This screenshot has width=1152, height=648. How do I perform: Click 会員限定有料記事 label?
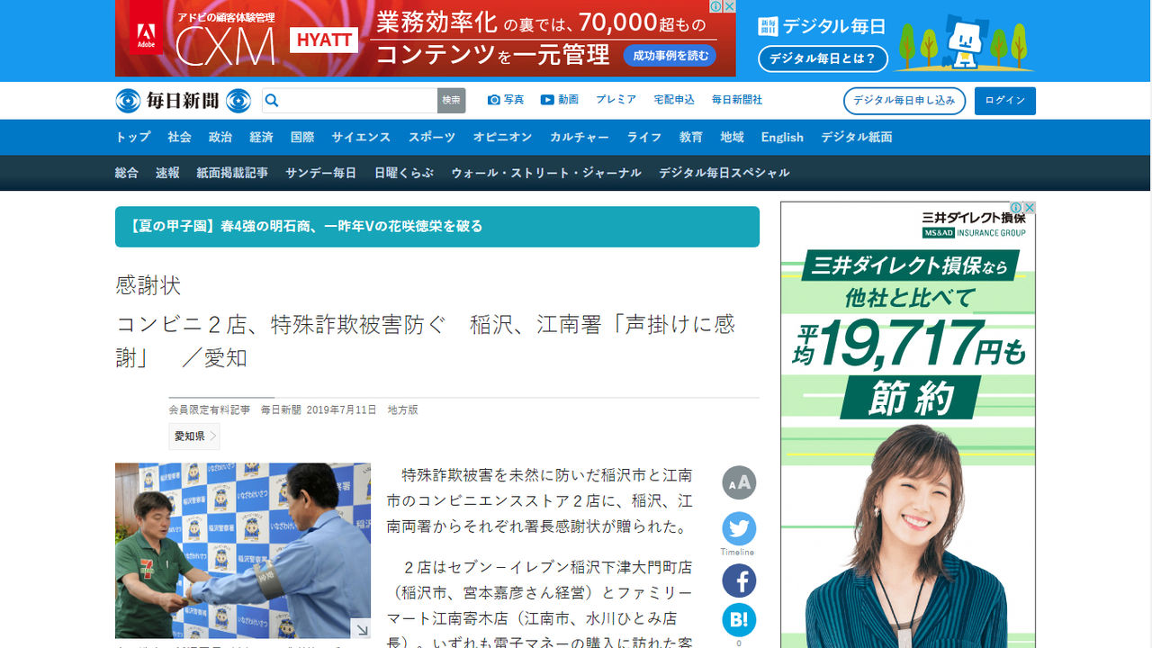(210, 409)
